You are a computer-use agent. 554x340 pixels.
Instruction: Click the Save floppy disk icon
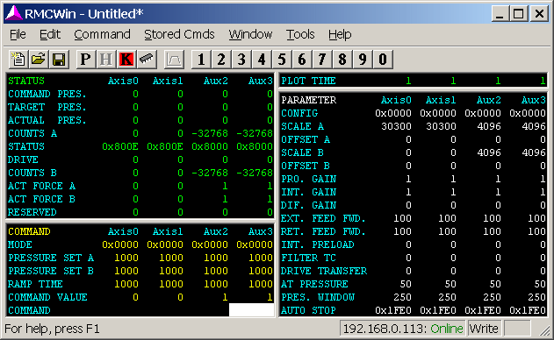[x=59, y=59]
